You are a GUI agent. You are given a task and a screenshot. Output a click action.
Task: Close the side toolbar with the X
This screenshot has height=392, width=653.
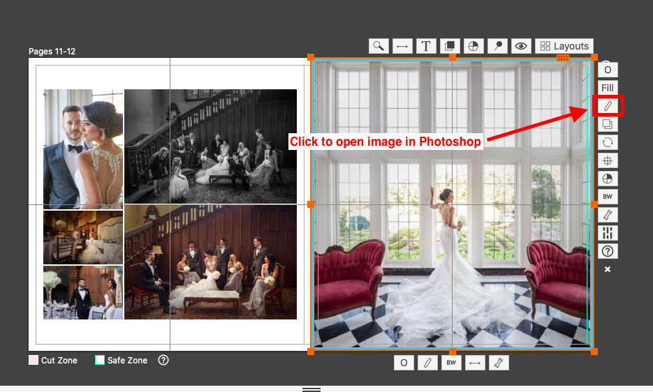click(x=608, y=269)
